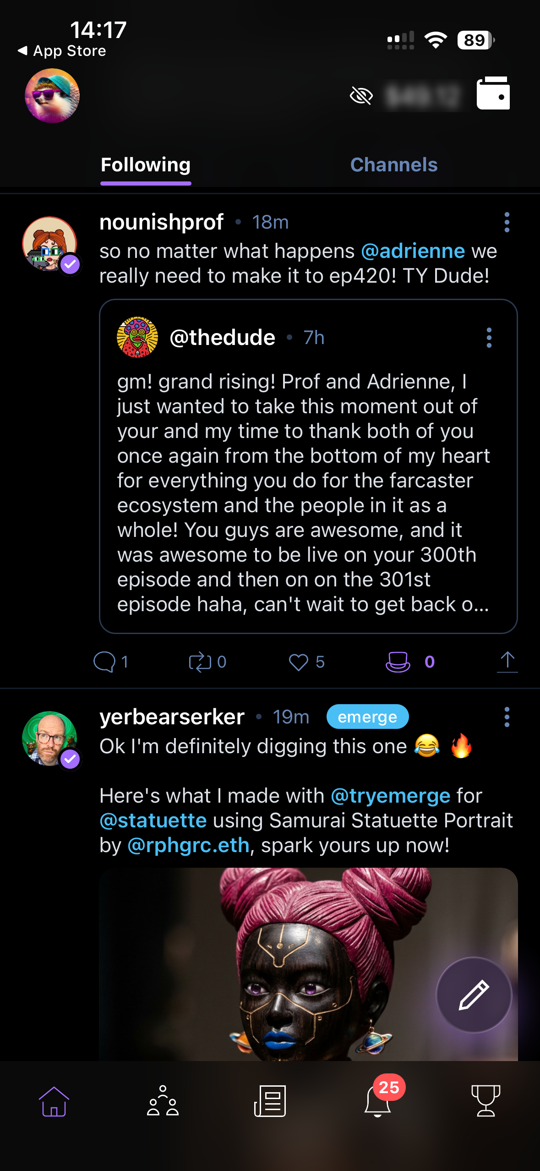Open the trophy leaderboard tab
The image size is (540, 1171).
pyautogui.click(x=485, y=1101)
